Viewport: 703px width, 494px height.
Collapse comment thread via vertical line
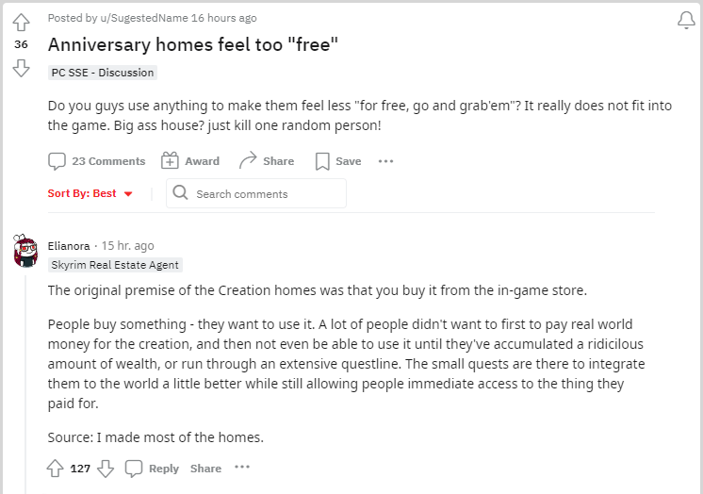coord(25,377)
